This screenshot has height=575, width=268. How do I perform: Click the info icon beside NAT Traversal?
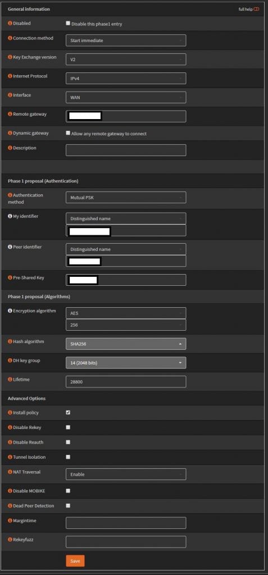click(x=10, y=472)
